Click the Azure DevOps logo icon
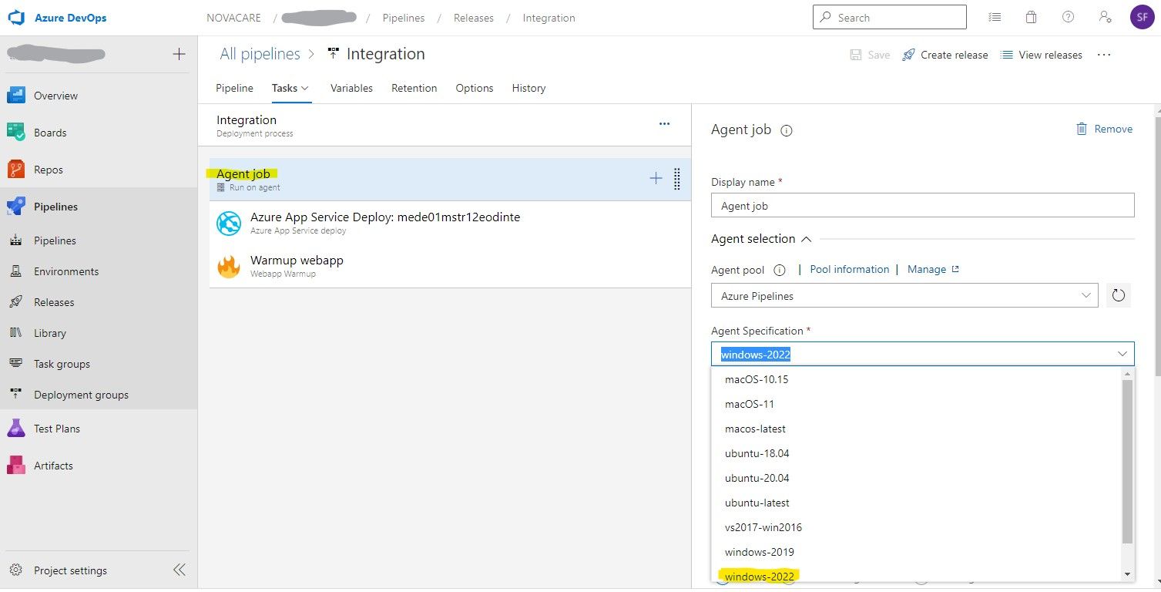The height and width of the screenshot is (592, 1161). coord(16,18)
